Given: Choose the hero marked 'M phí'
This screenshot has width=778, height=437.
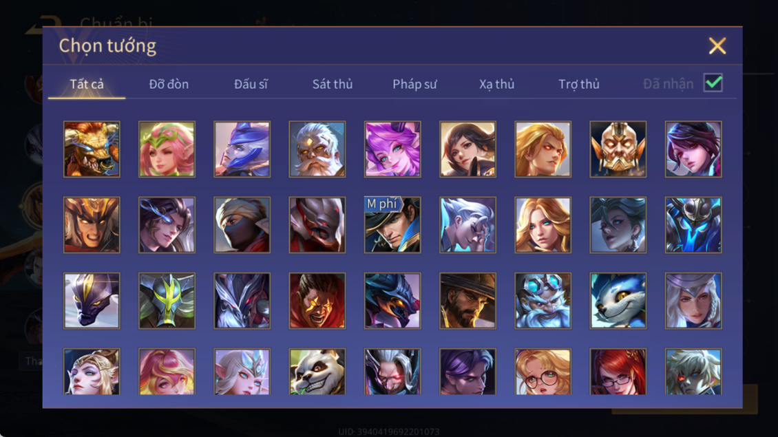Looking at the screenshot, I should [392, 225].
